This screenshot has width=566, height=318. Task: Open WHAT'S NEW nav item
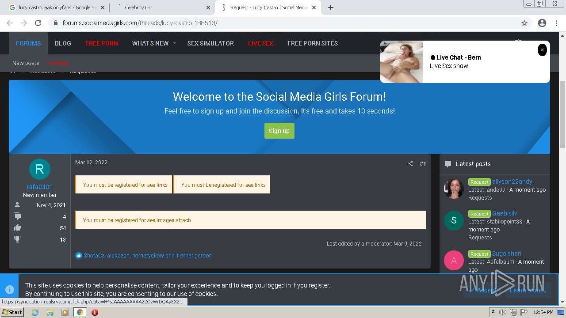point(150,43)
